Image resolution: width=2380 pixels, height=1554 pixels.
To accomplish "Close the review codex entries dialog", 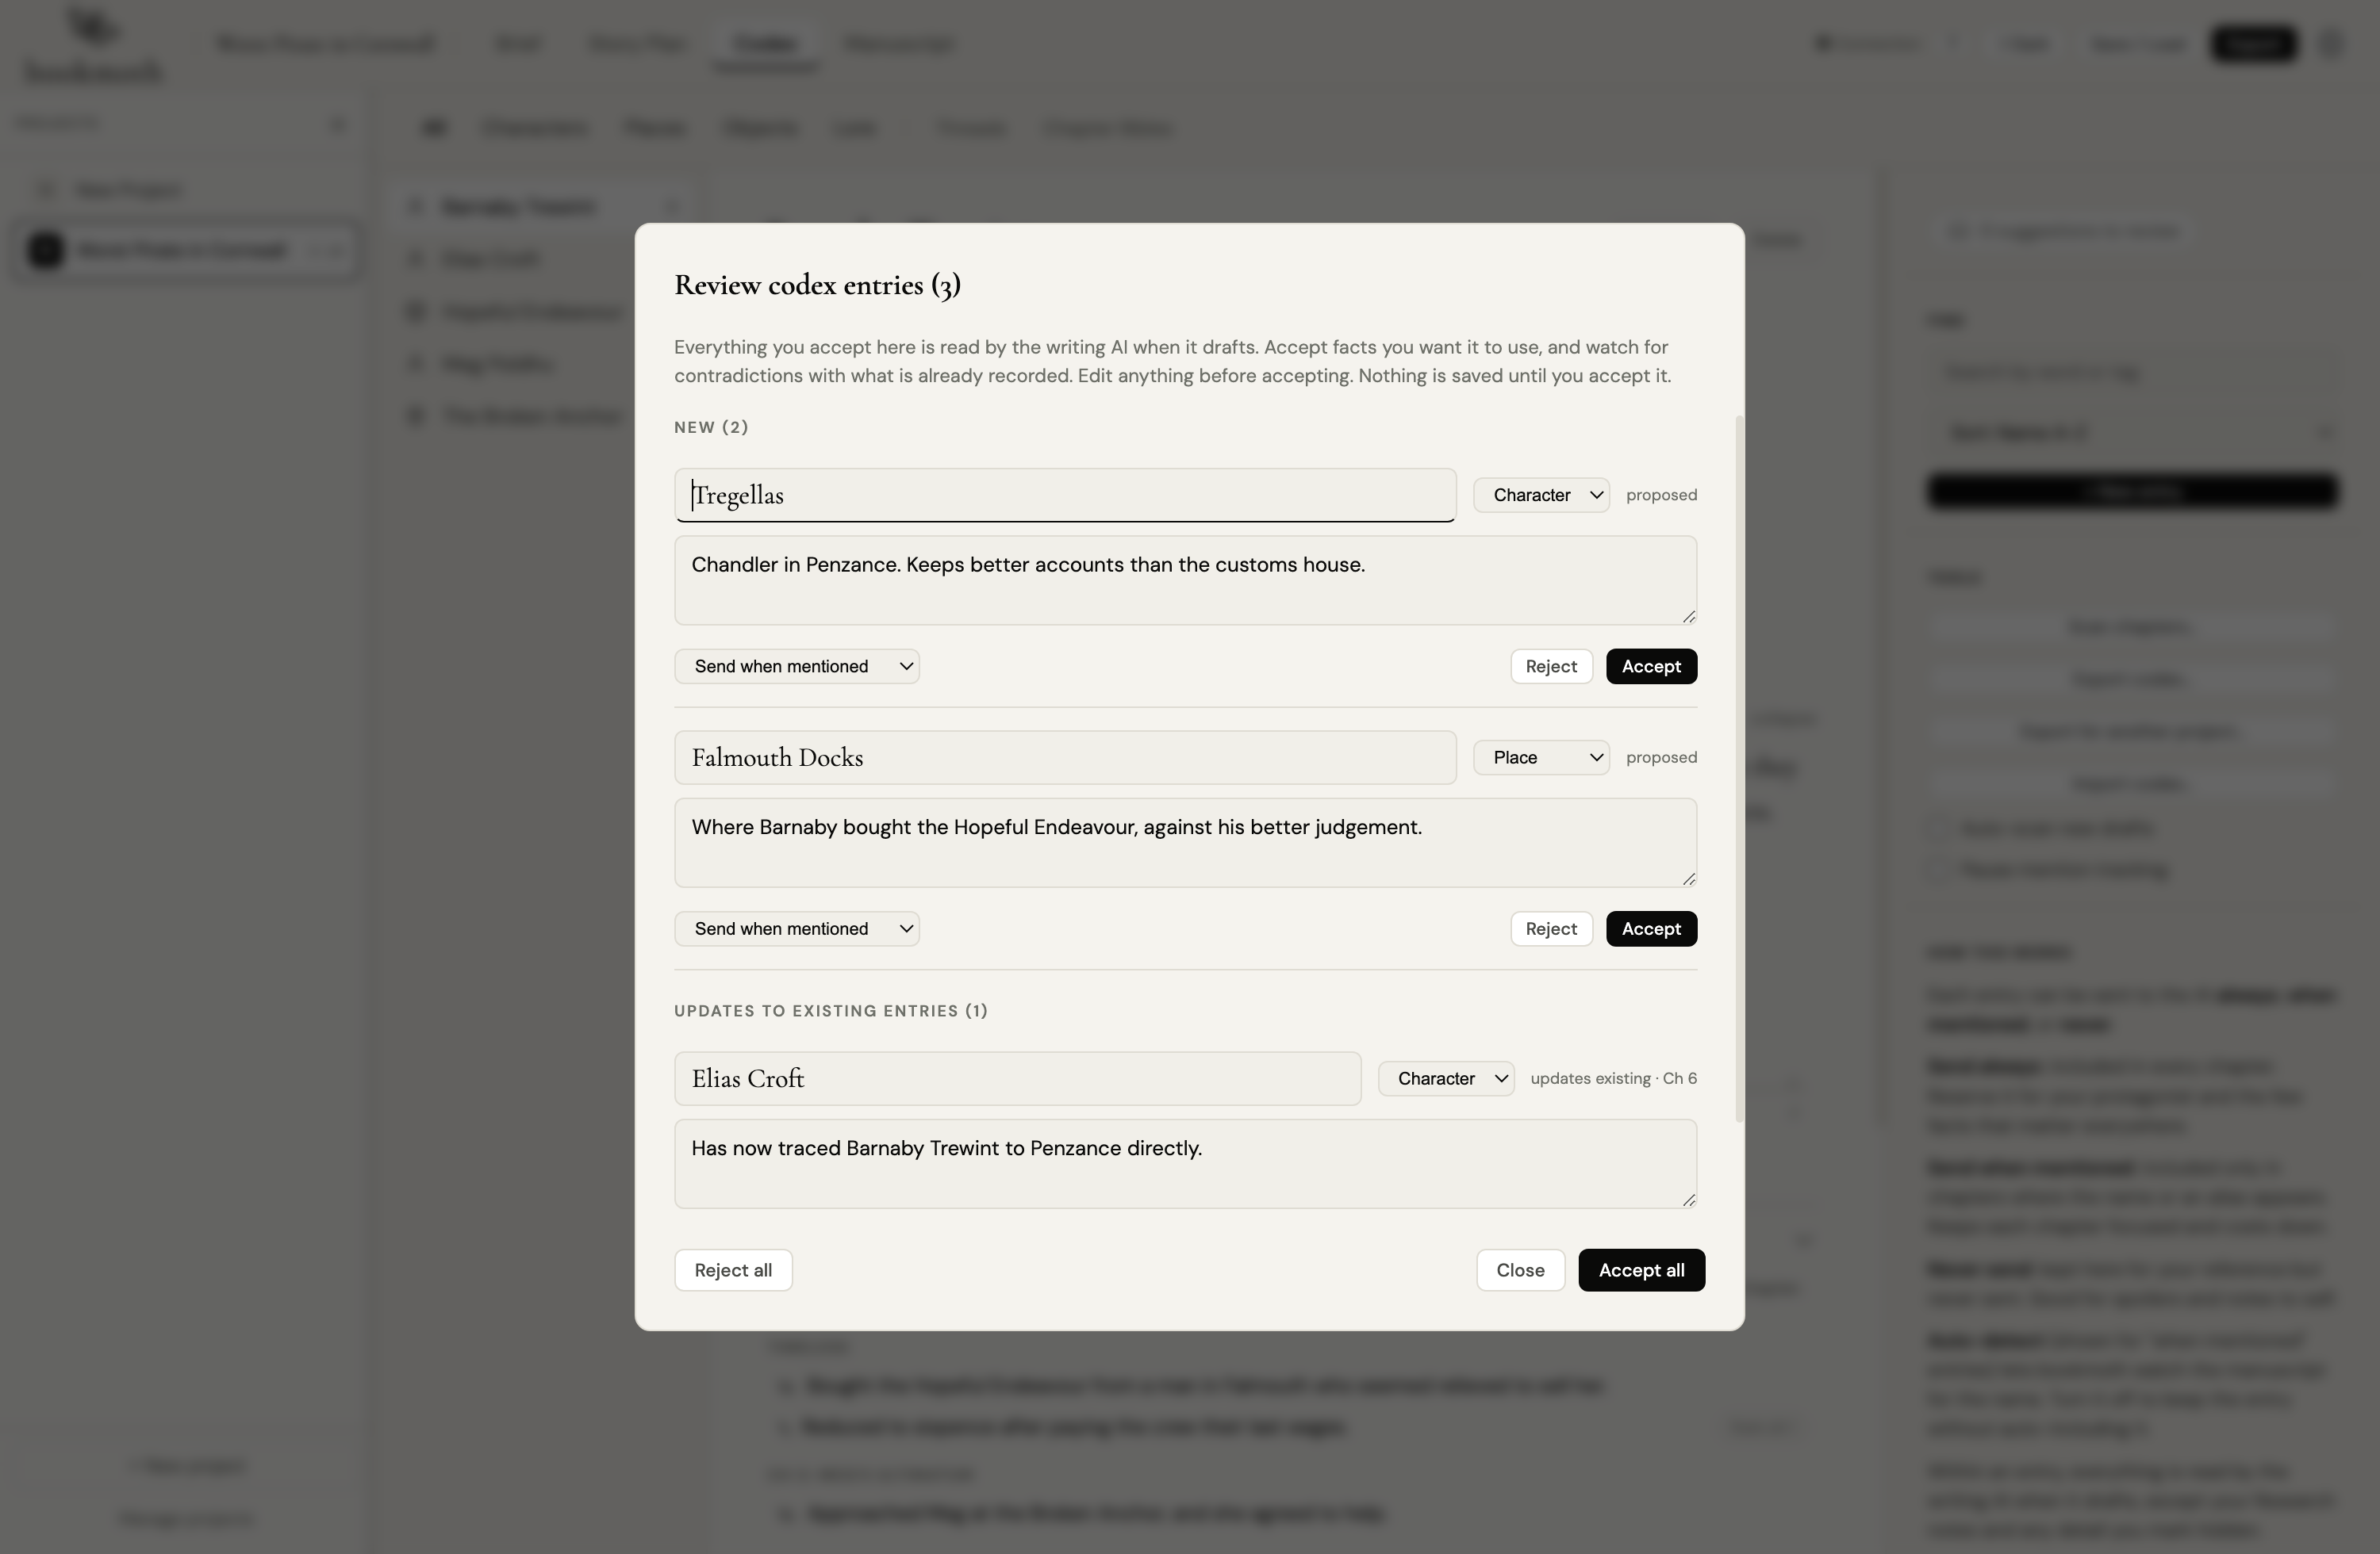I will click(x=1520, y=1270).
